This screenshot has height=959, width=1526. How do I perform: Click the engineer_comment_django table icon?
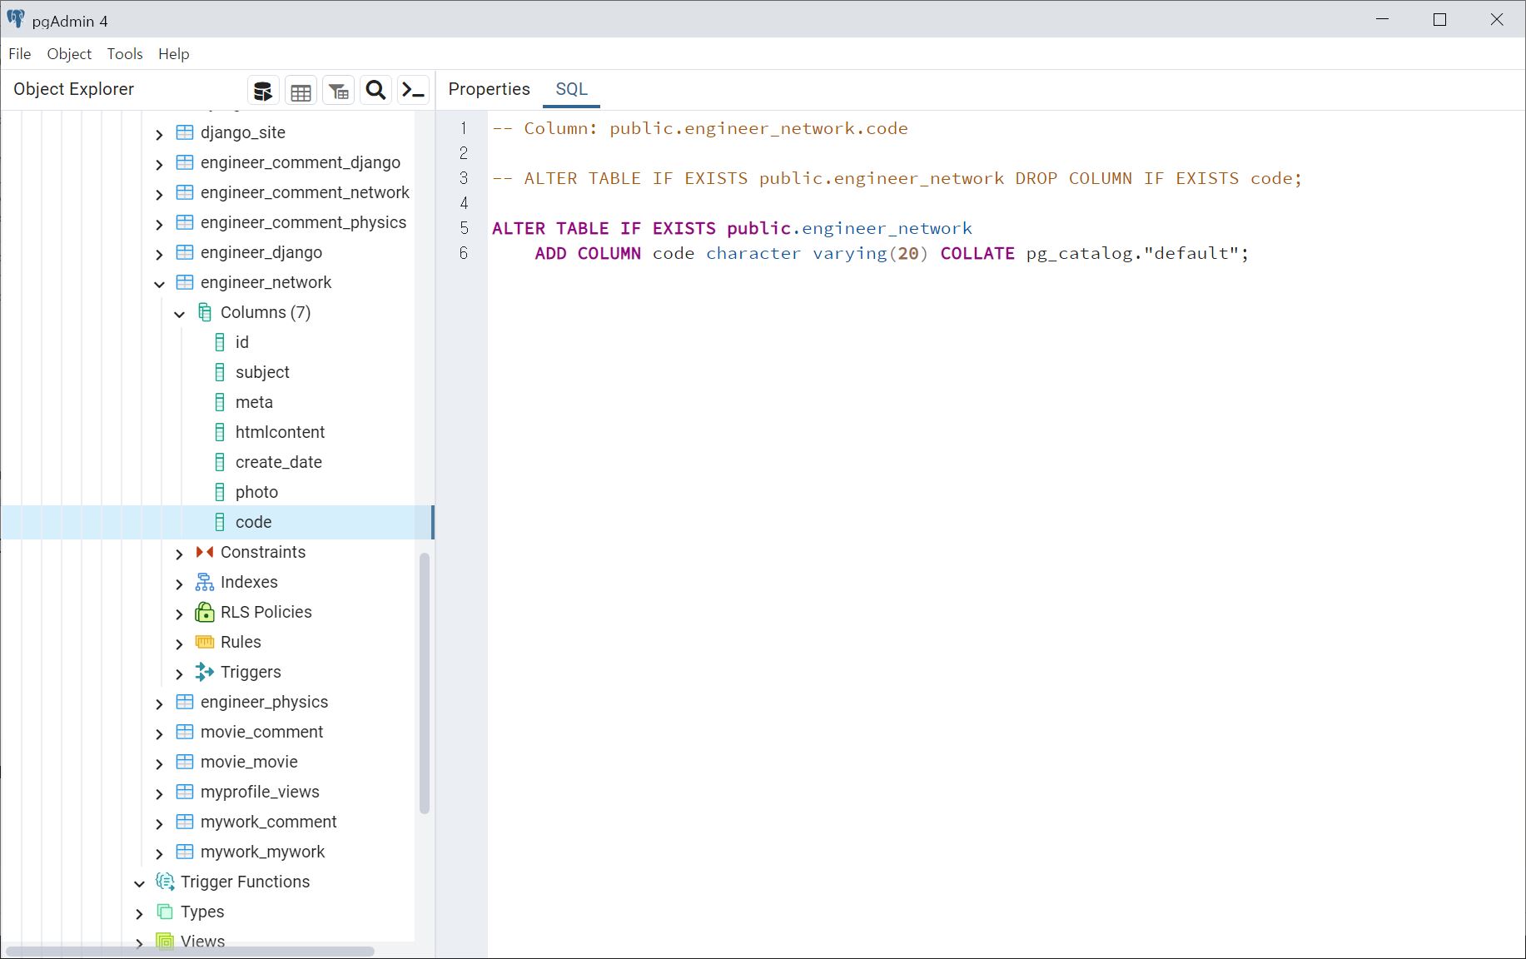185,162
